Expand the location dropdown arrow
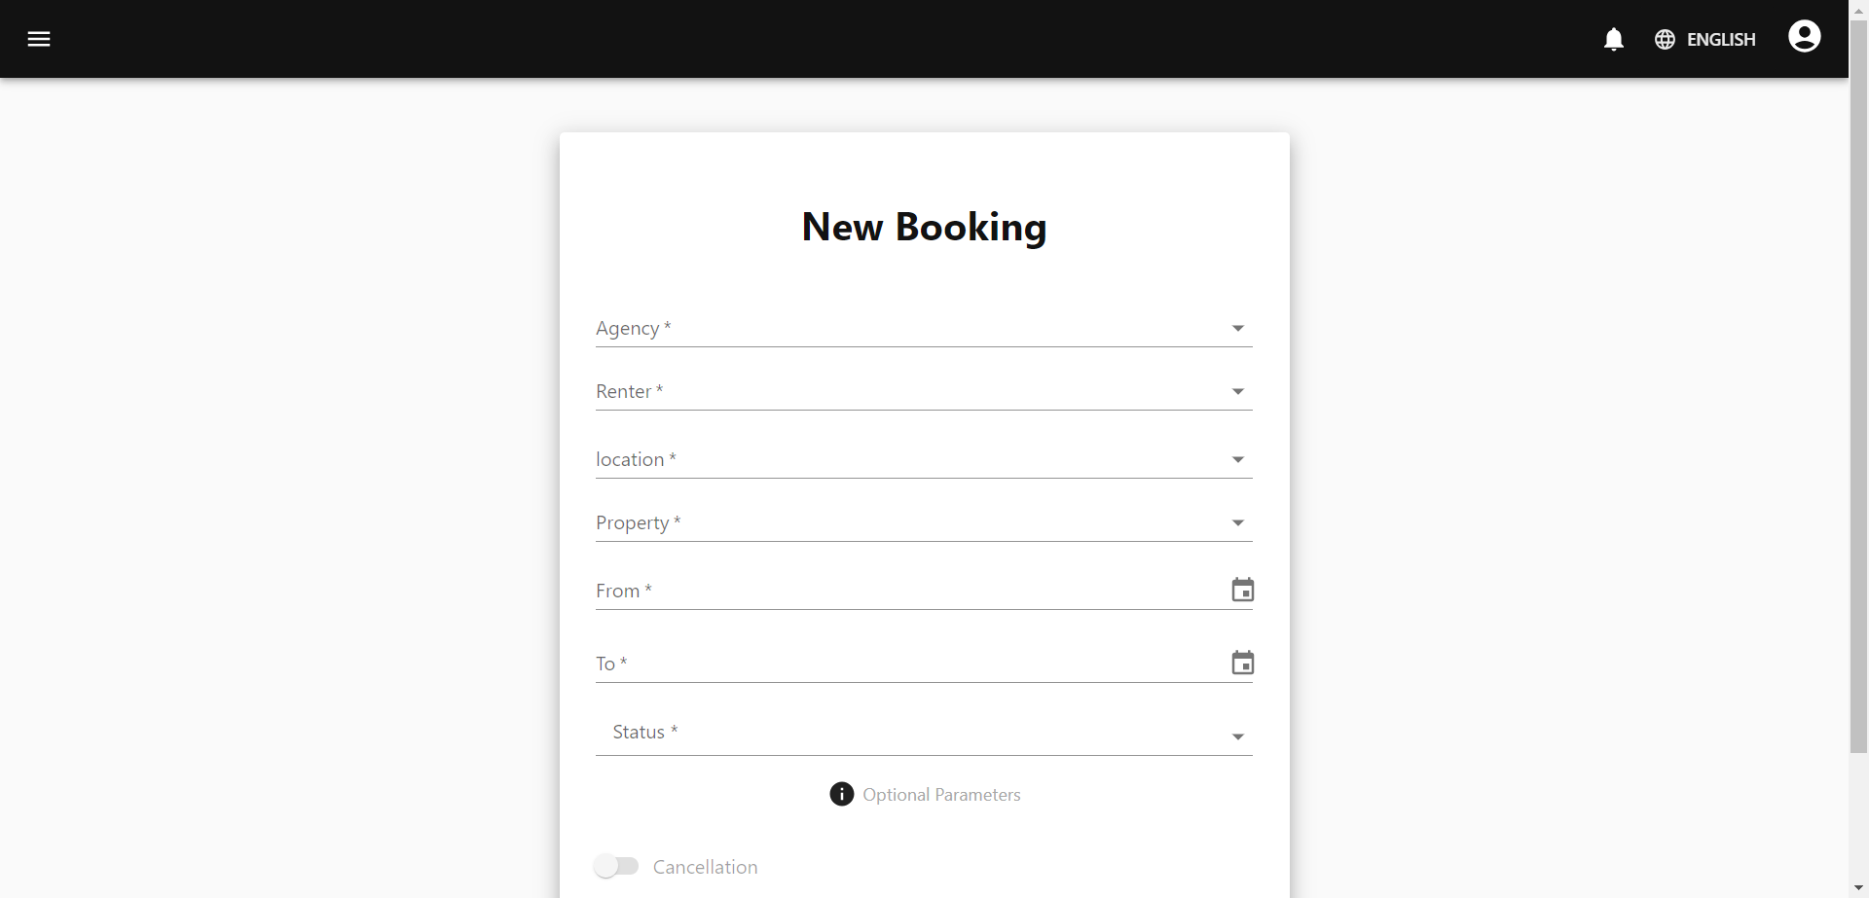Viewport: 1869px width, 898px height. [x=1238, y=459]
